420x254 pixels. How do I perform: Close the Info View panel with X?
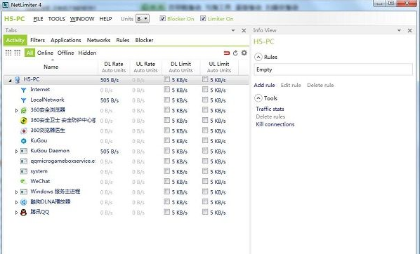[410, 30]
